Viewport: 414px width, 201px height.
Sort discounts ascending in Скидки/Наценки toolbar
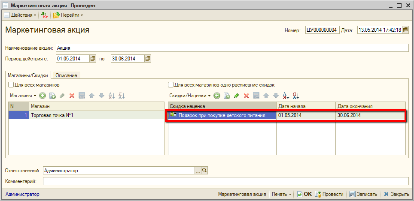[x=286, y=96]
